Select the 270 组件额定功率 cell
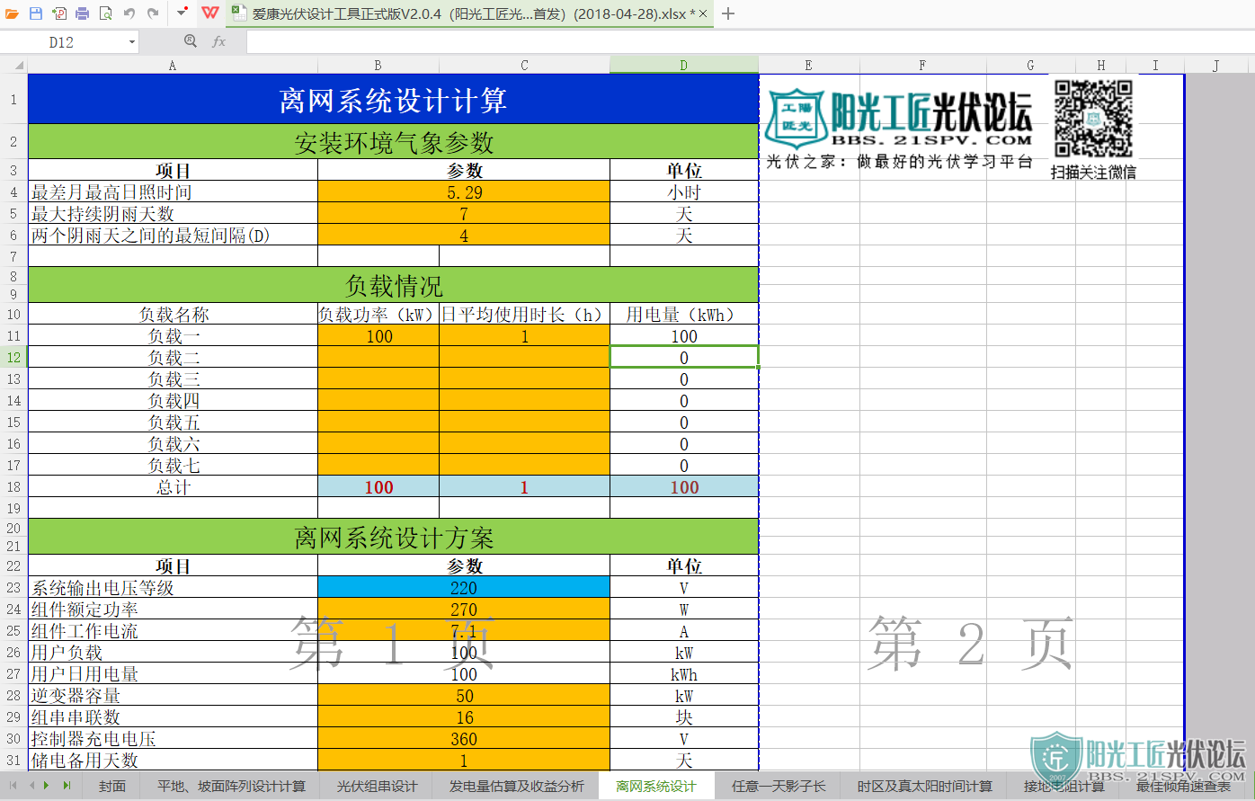The height and width of the screenshot is (801, 1255). point(464,609)
